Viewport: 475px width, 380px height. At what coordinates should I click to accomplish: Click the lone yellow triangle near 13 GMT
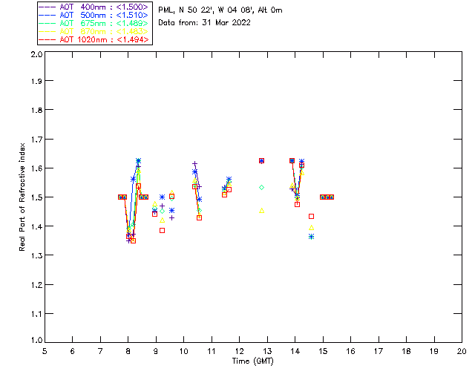coord(262,211)
